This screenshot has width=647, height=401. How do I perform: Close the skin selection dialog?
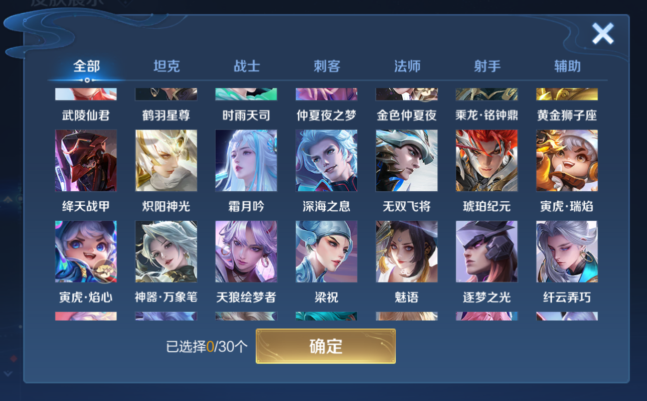[602, 34]
